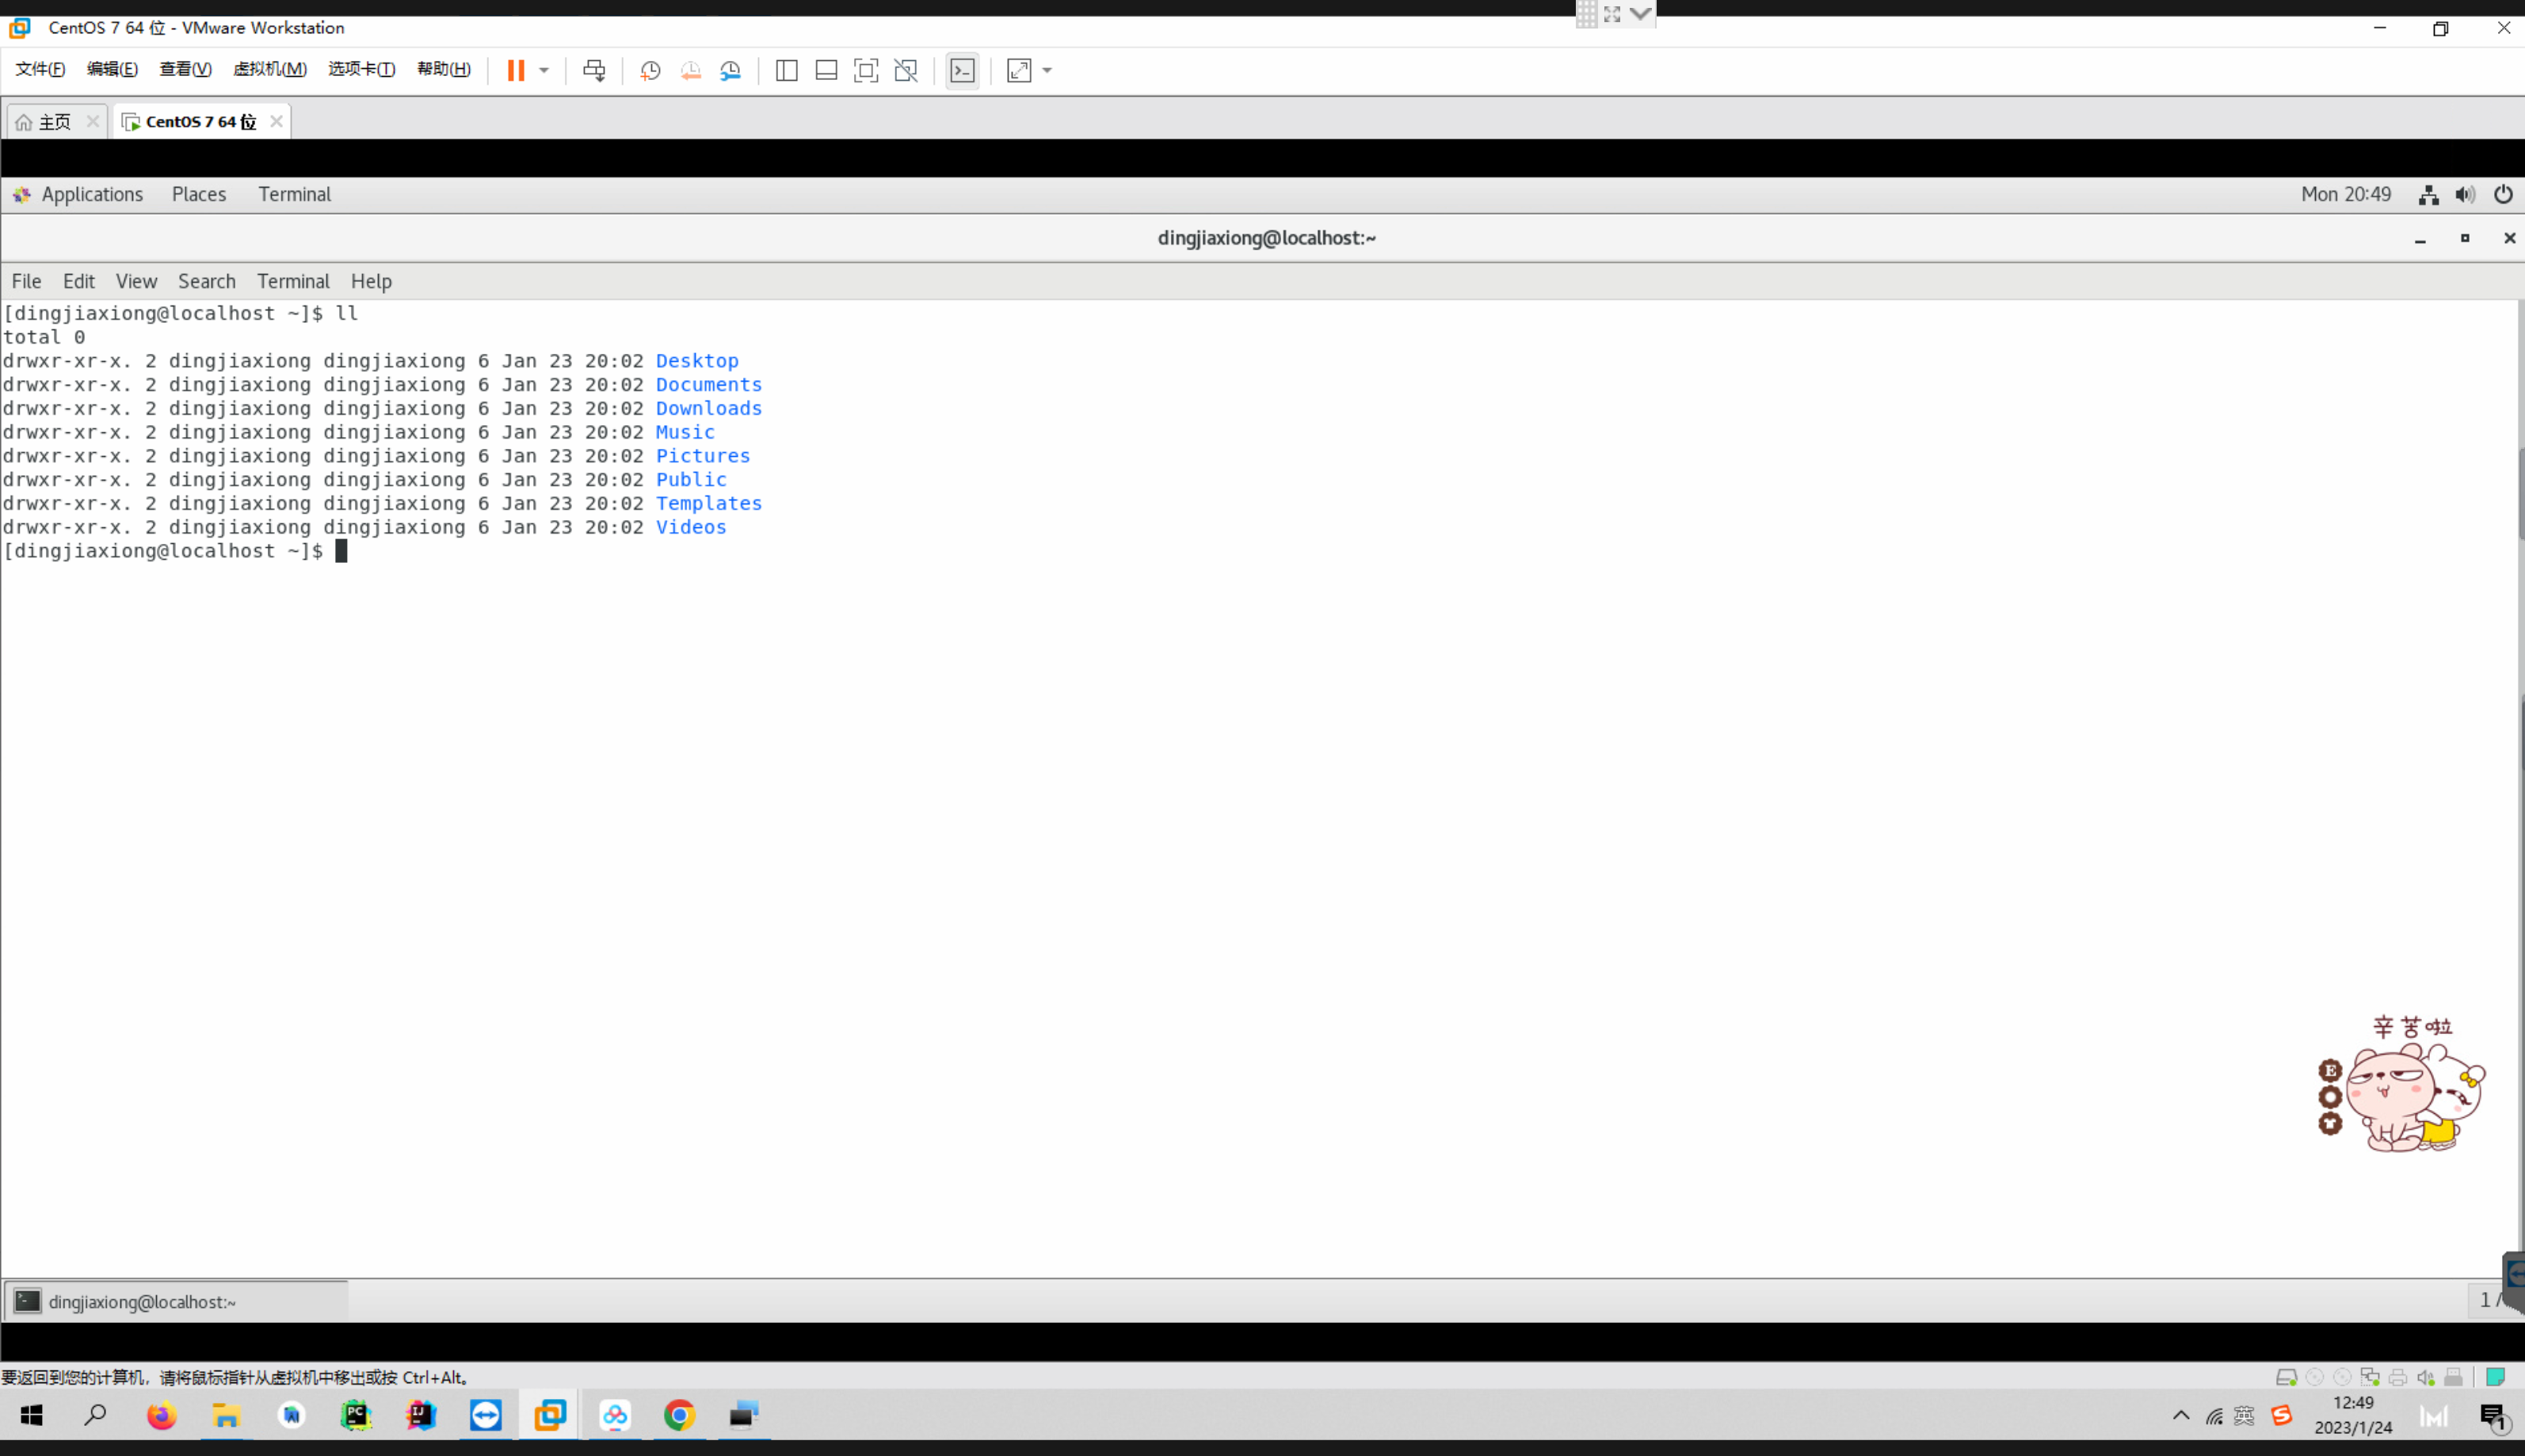Viewport: 2525px width, 1456px height.
Task: Expand the stretch guest dropdown arrow
Action: click(1047, 70)
